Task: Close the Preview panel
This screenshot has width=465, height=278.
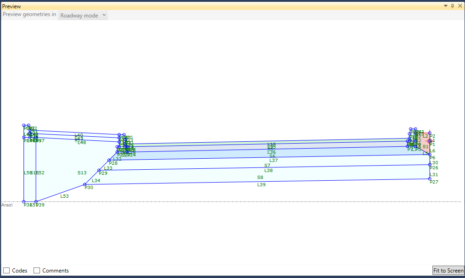Action: [460, 6]
